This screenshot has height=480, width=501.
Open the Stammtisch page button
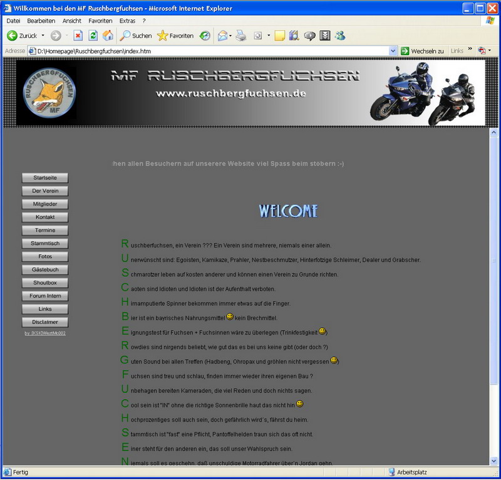point(44,243)
